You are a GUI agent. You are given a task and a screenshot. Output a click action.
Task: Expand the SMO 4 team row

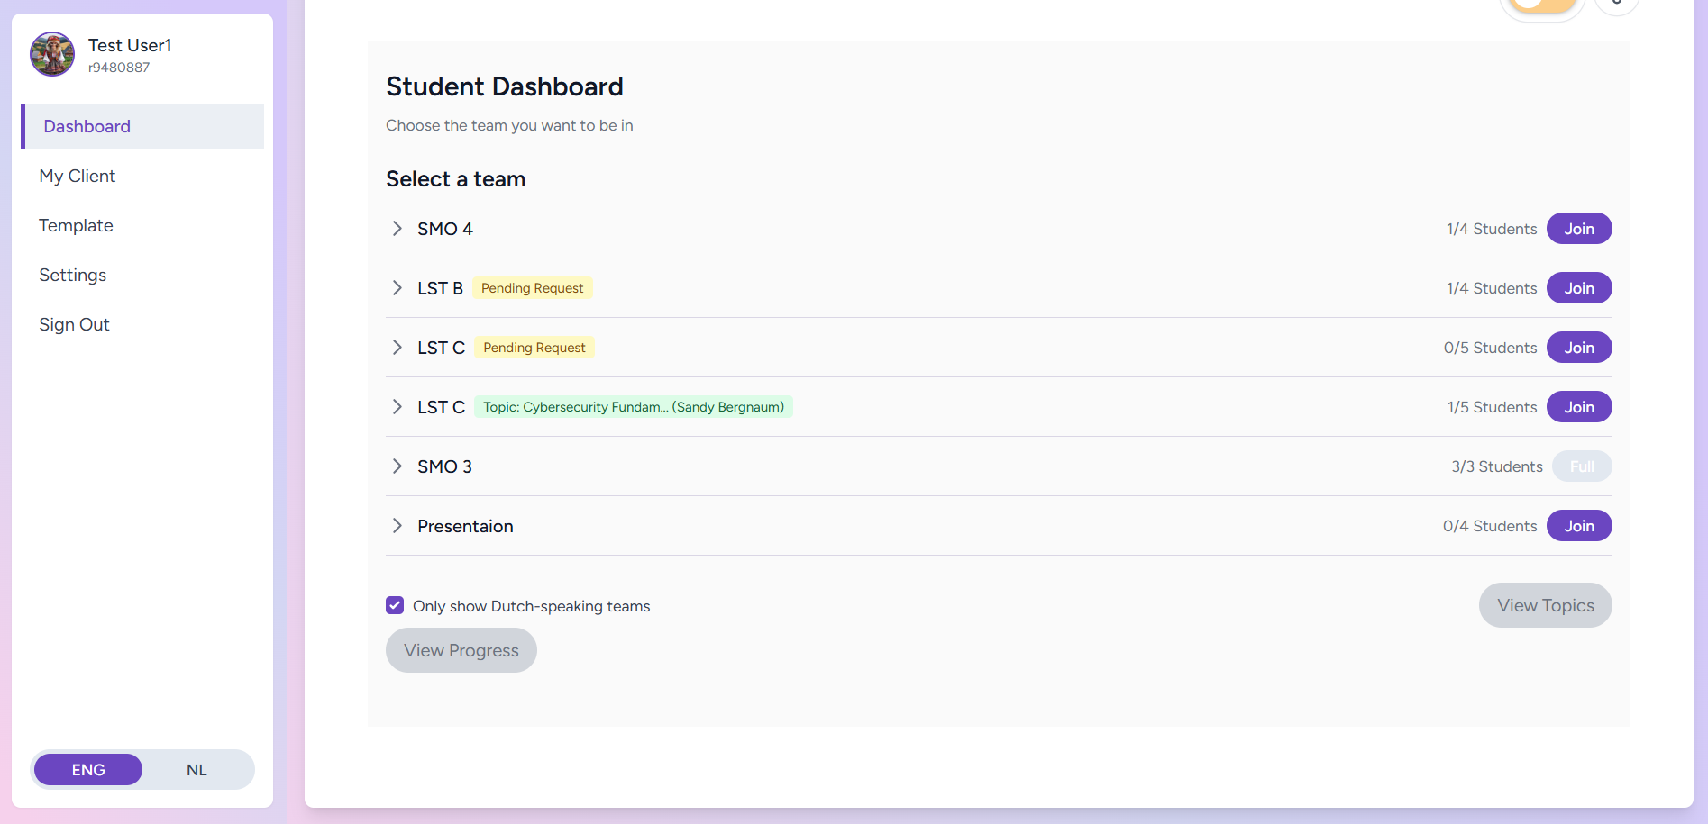397,229
